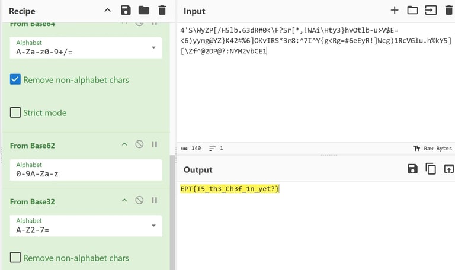
Task: Collapse the From Base62 operation
Action: [124, 144]
